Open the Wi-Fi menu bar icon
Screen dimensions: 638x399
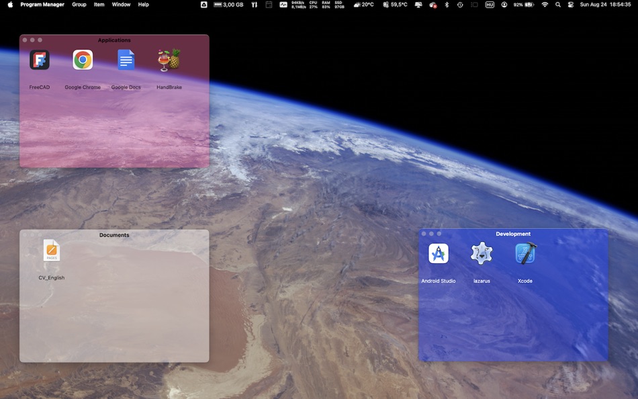(x=545, y=5)
